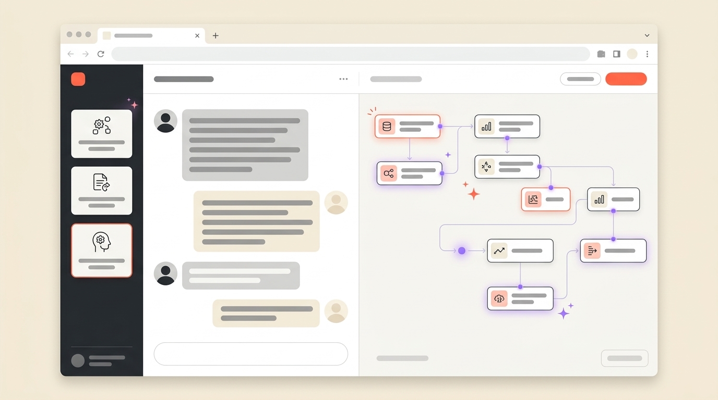
Task: Close the current browser tab
Action: click(x=197, y=36)
